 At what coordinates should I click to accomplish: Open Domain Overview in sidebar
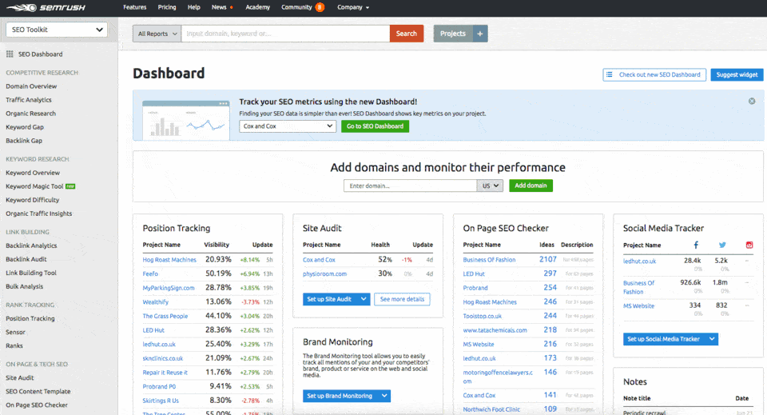[x=31, y=86]
